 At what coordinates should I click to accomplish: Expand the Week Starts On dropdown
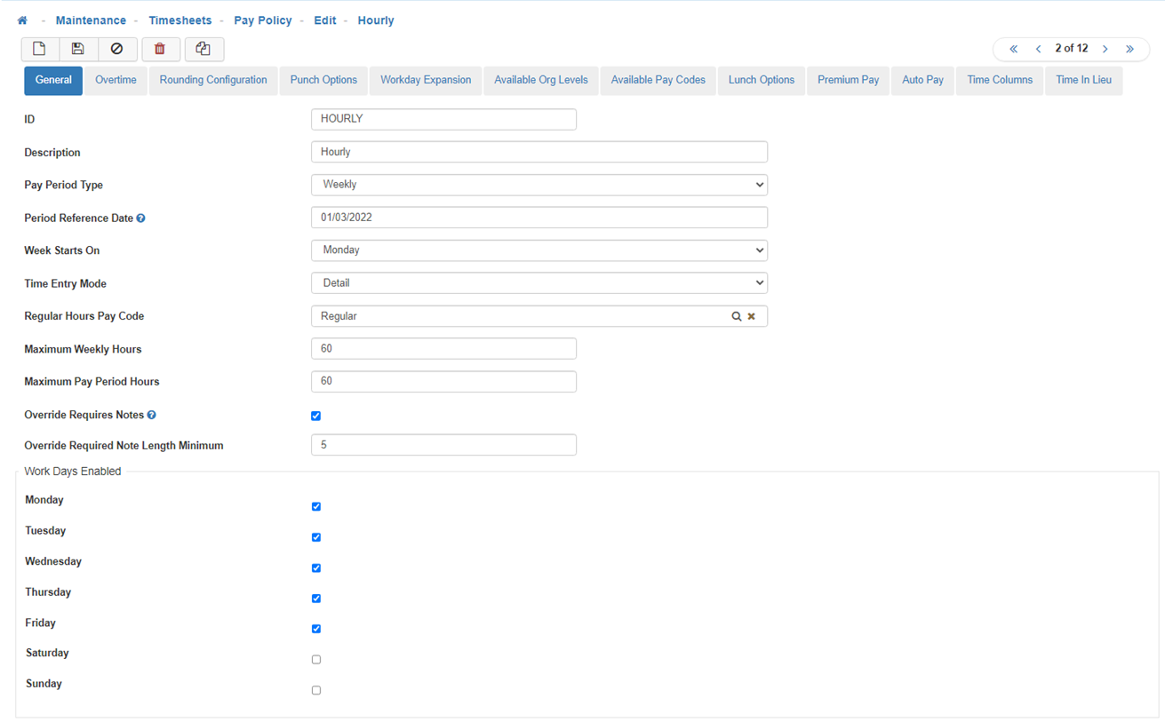(539, 250)
